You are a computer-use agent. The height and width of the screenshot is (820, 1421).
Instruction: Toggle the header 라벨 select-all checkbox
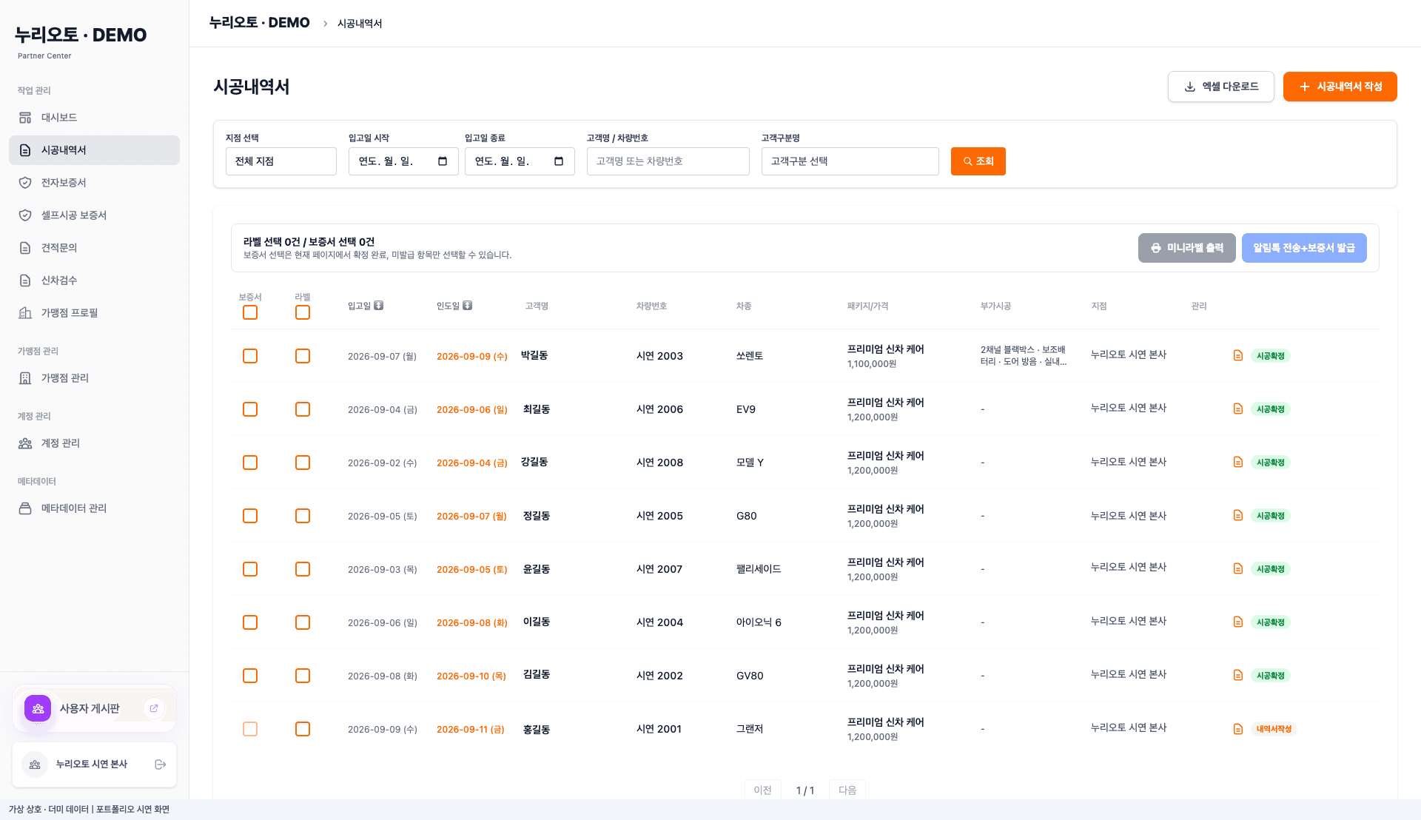pos(303,312)
